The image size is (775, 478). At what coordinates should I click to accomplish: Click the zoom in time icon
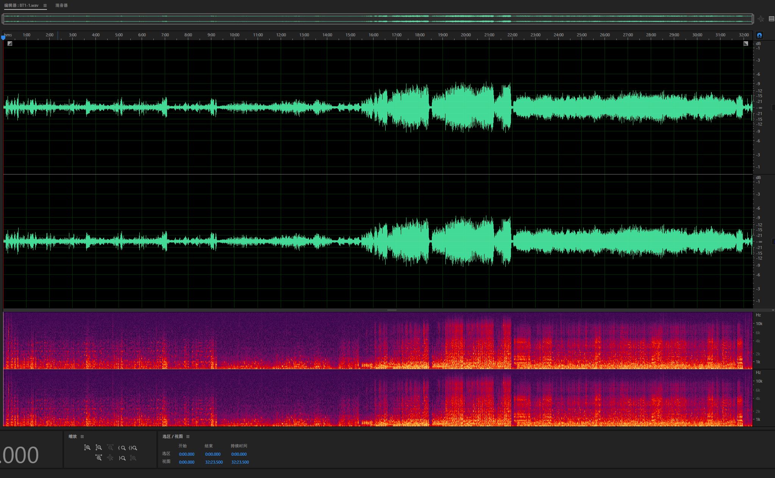(98, 458)
